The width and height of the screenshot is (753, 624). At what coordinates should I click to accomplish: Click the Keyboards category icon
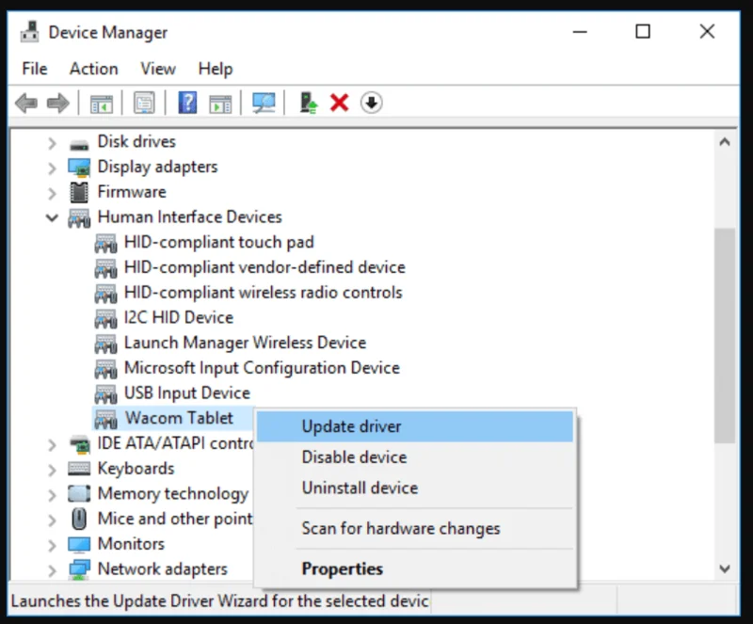point(79,469)
